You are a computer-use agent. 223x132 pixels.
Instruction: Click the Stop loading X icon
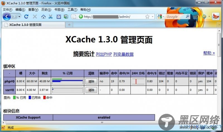pyautogui.click(x=35, y=16)
